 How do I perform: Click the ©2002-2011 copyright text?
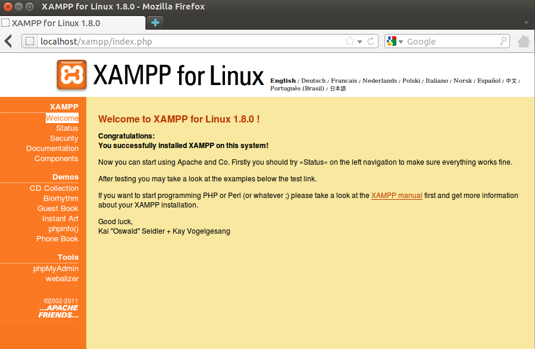click(61, 301)
